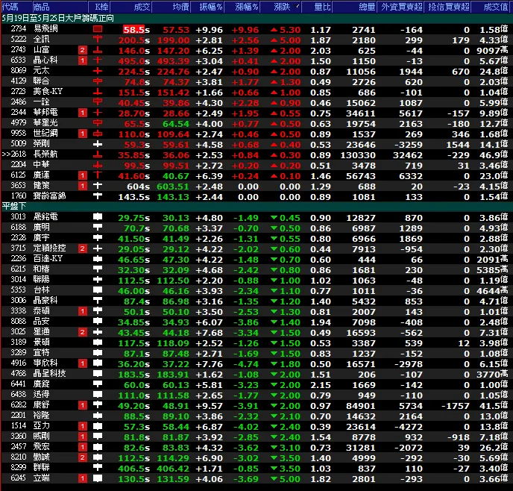Select stock code 2486 一詮
The width and height of the screenshot is (513, 491).
[19, 101]
